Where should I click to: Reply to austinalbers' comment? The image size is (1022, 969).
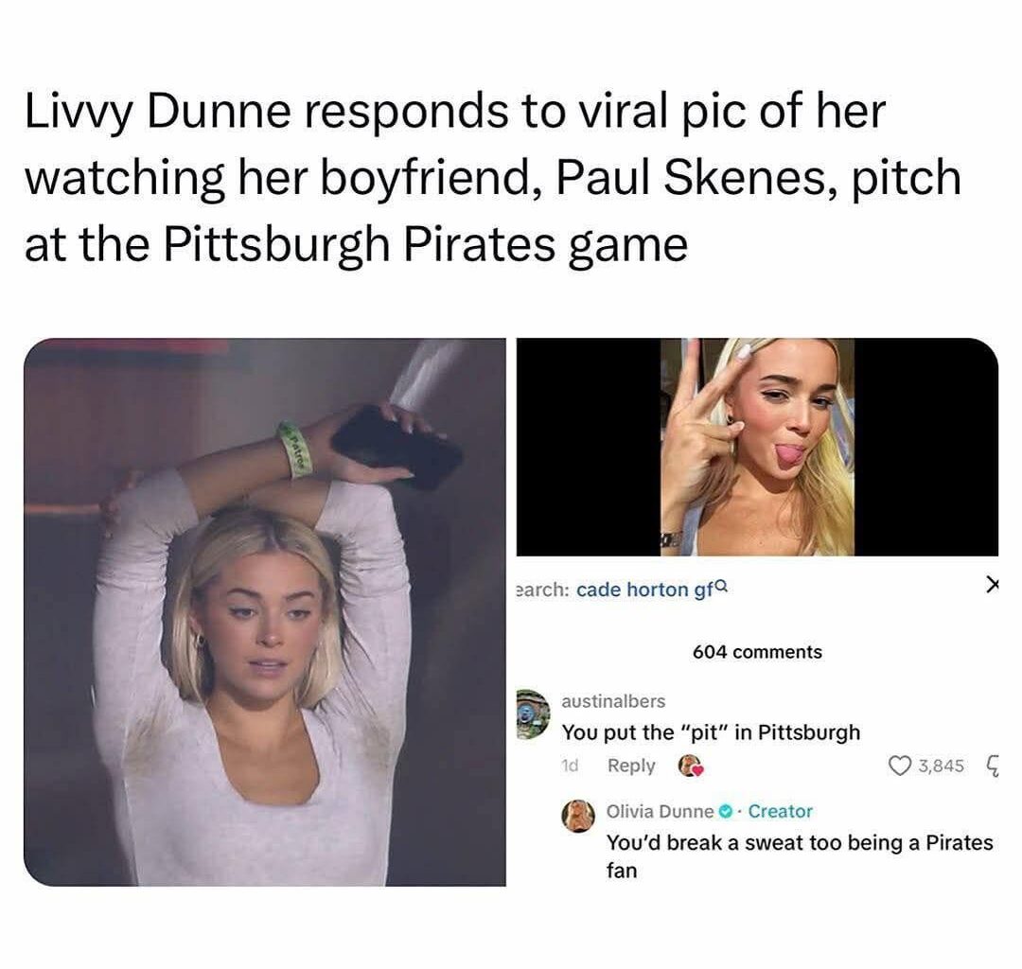click(x=631, y=766)
